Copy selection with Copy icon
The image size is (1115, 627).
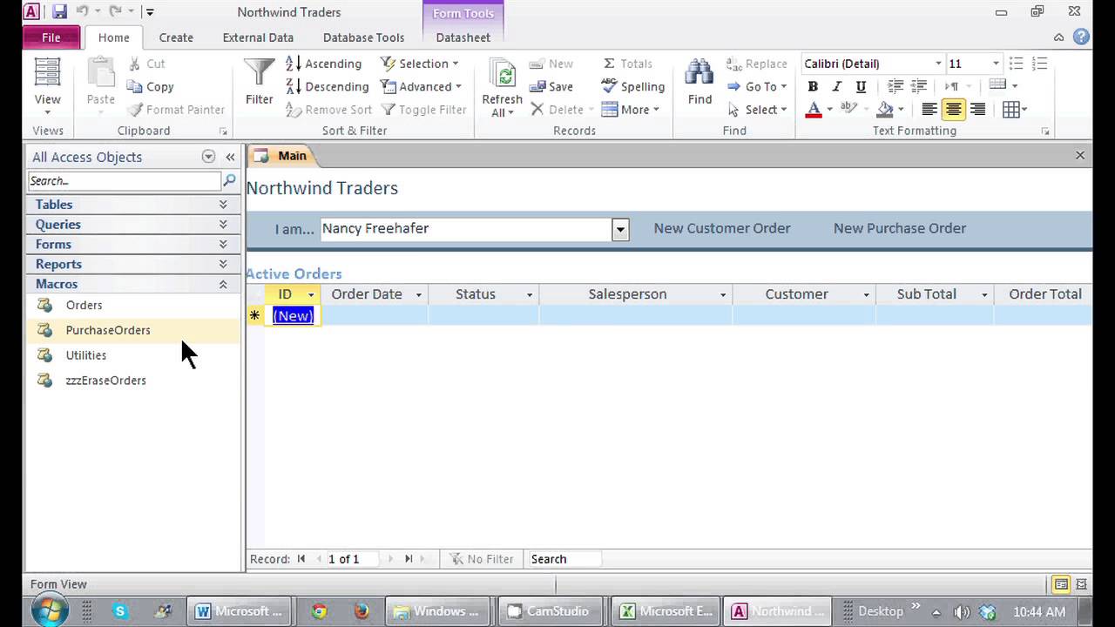click(150, 86)
